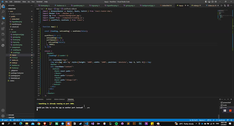Open the Accounts menu in the activity bar
Viewport: 234px width, 126px height.
click(3, 110)
